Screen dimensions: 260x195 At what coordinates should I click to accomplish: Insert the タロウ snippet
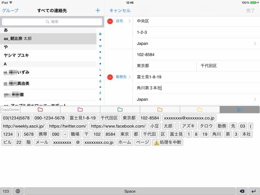coord(206,126)
